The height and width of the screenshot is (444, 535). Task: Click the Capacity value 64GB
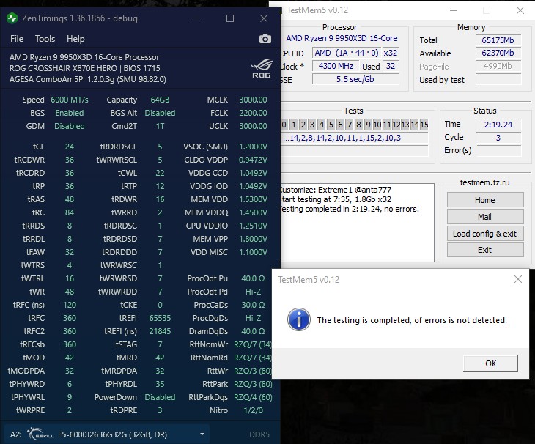[x=160, y=100]
